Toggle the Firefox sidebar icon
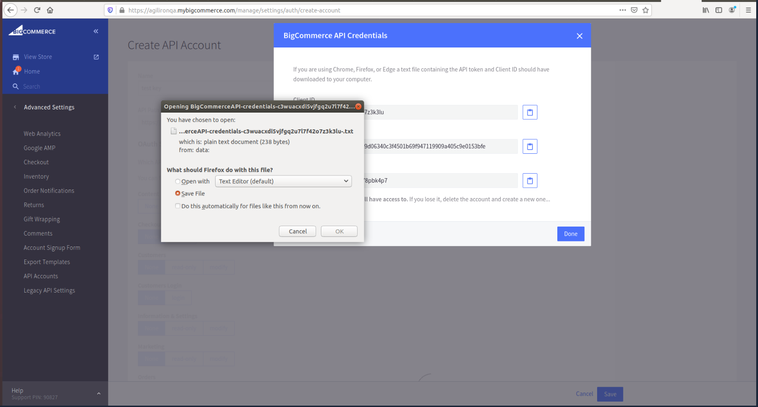758x407 pixels. coord(719,10)
